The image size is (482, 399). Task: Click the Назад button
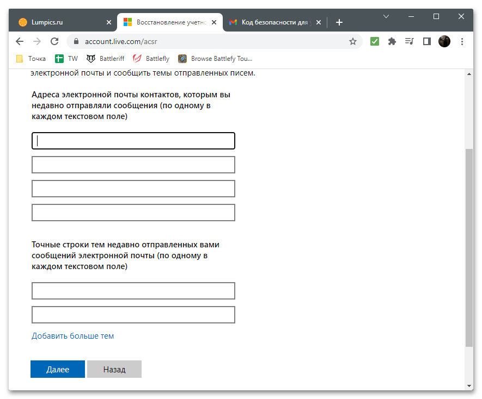coord(114,369)
